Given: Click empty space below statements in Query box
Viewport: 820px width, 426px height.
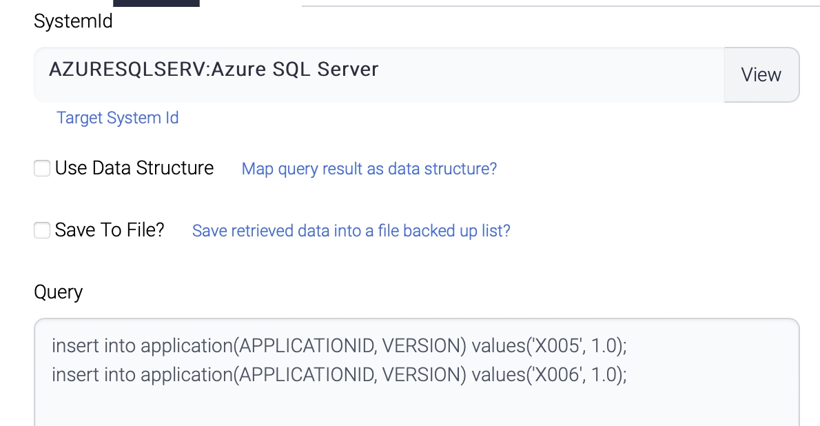Looking at the screenshot, I should pyautogui.click(x=413, y=407).
